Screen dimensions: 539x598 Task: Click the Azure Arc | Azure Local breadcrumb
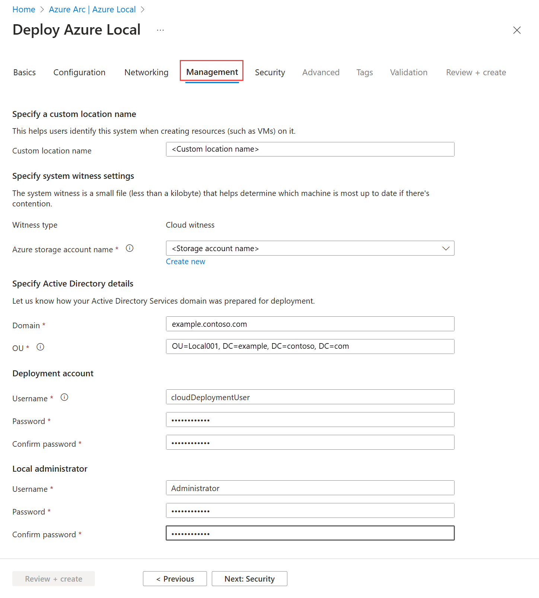(92, 9)
